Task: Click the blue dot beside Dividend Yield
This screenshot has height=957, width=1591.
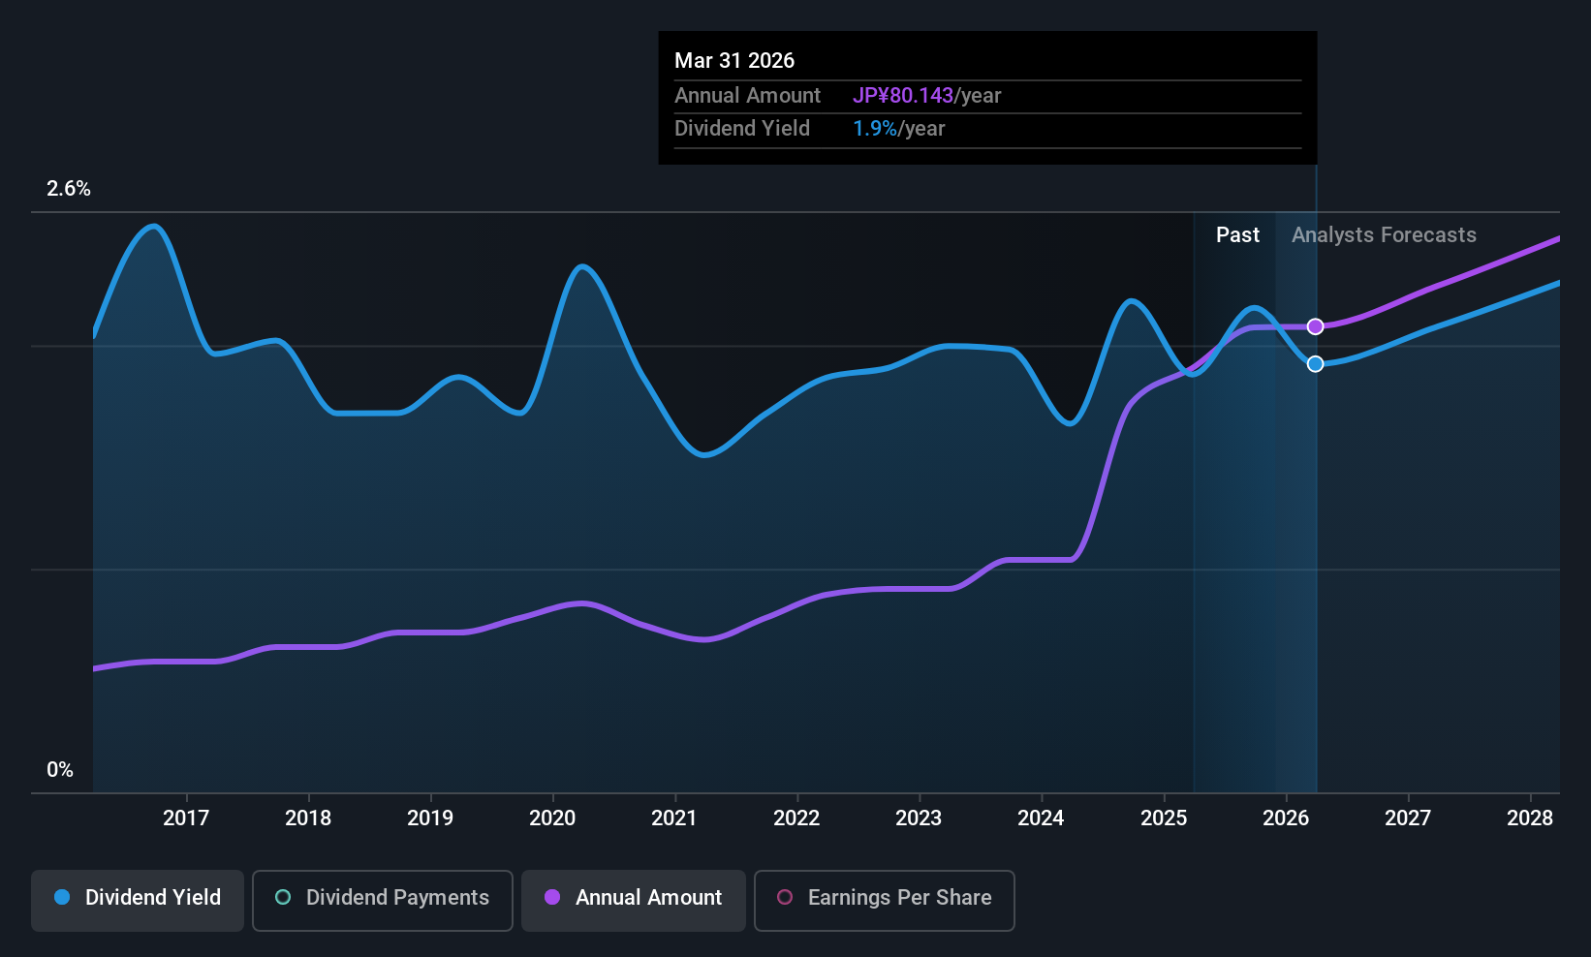Action: (62, 897)
